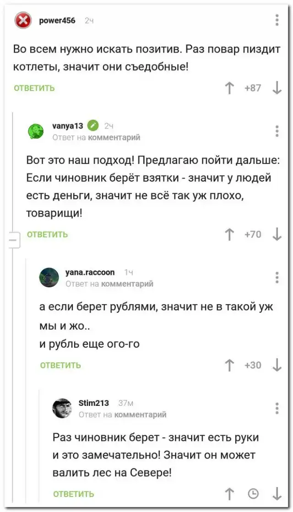293x512 pixels.
Task: Reply to power456's comment
Action: (34, 88)
